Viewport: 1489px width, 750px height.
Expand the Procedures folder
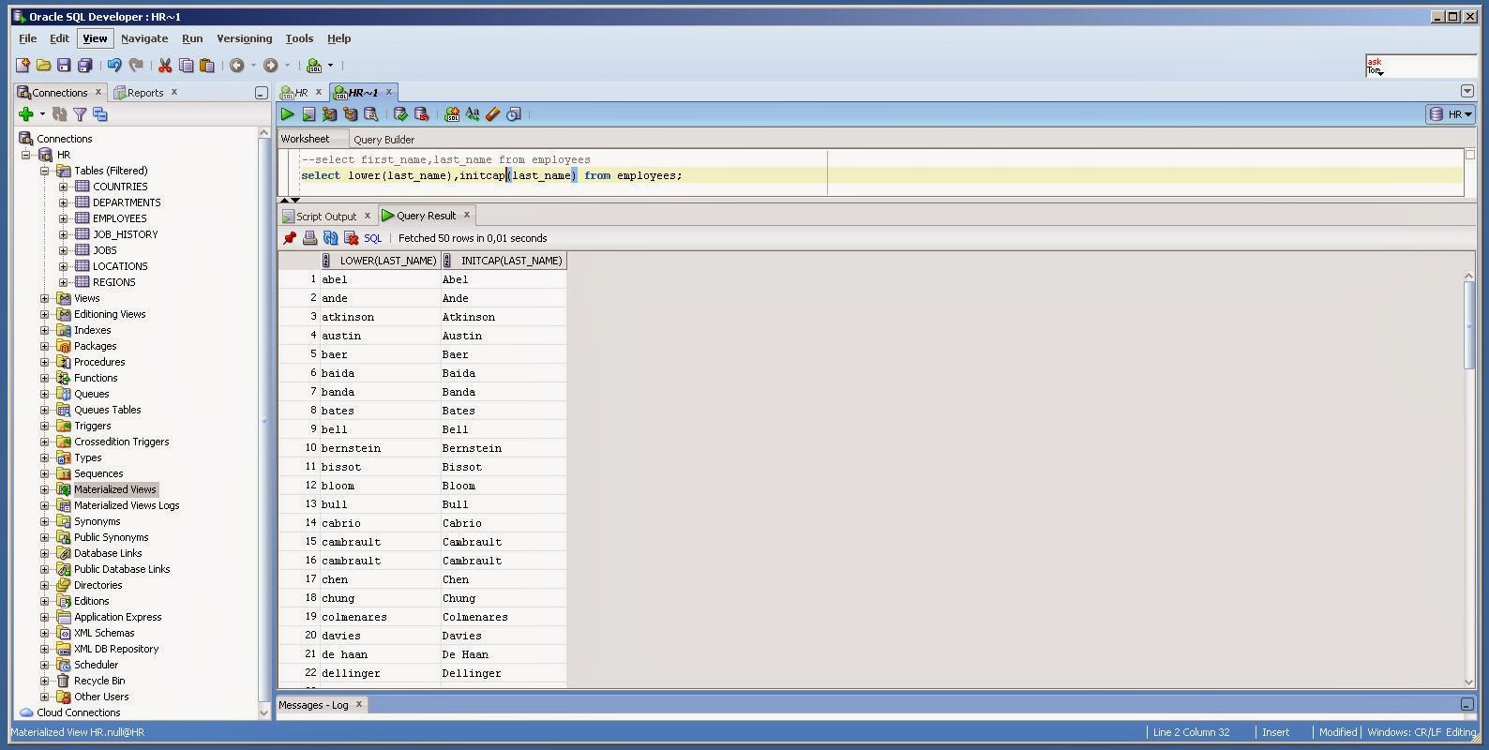(x=44, y=362)
